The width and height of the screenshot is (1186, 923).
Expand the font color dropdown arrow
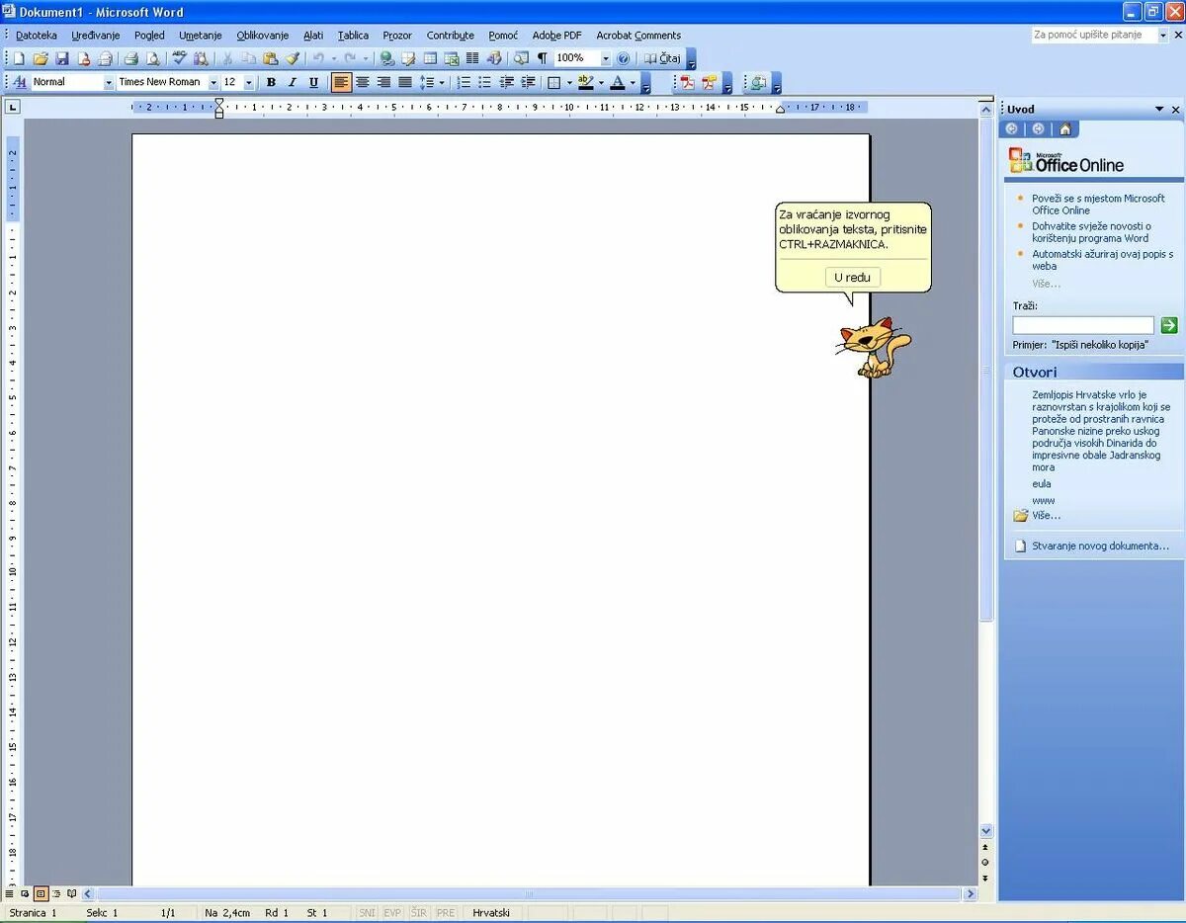(x=633, y=82)
